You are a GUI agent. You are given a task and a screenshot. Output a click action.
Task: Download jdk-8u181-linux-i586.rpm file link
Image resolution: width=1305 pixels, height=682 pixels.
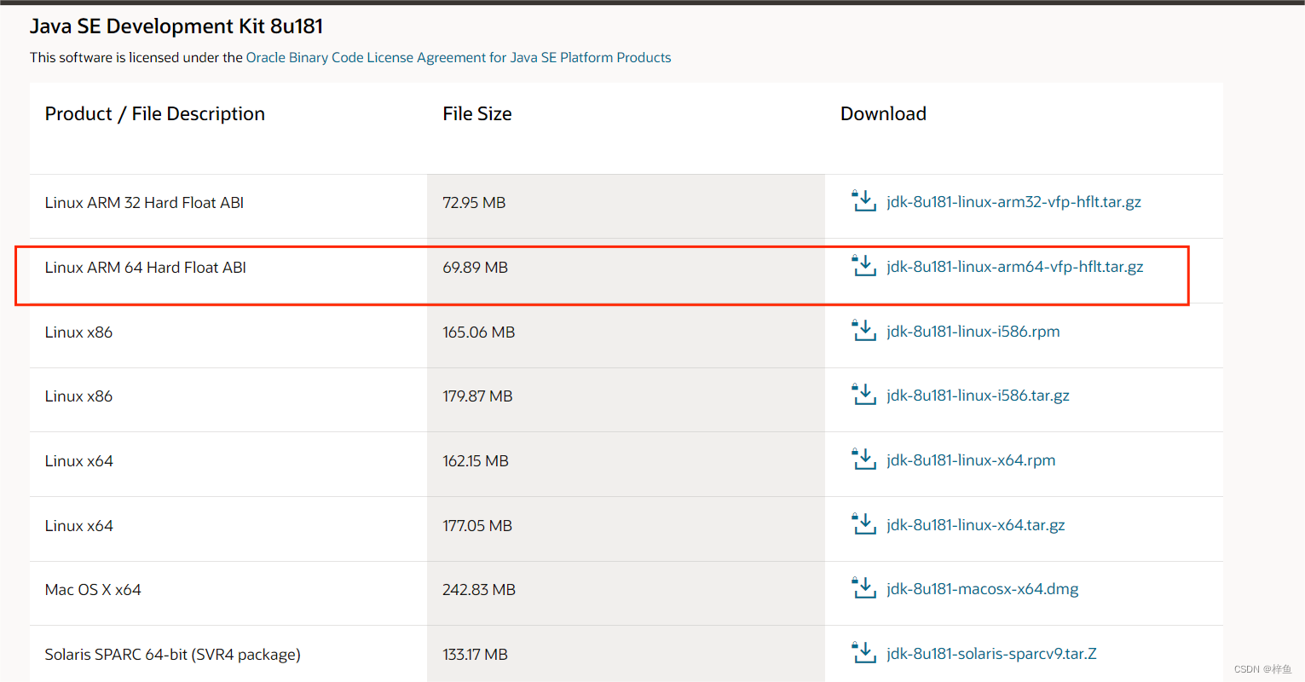pyautogui.click(x=973, y=332)
